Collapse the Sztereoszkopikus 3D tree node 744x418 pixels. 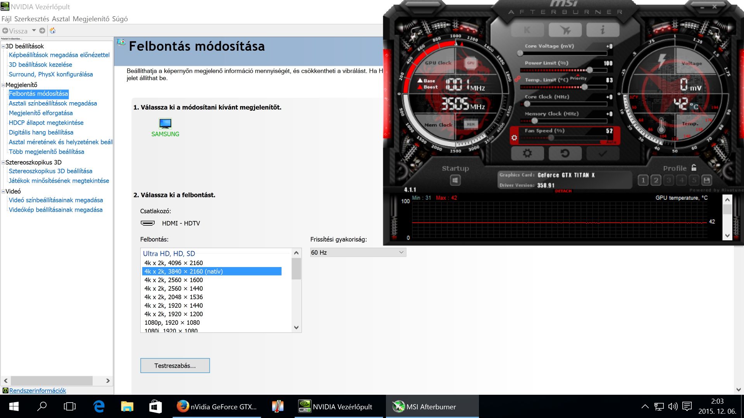[3, 162]
